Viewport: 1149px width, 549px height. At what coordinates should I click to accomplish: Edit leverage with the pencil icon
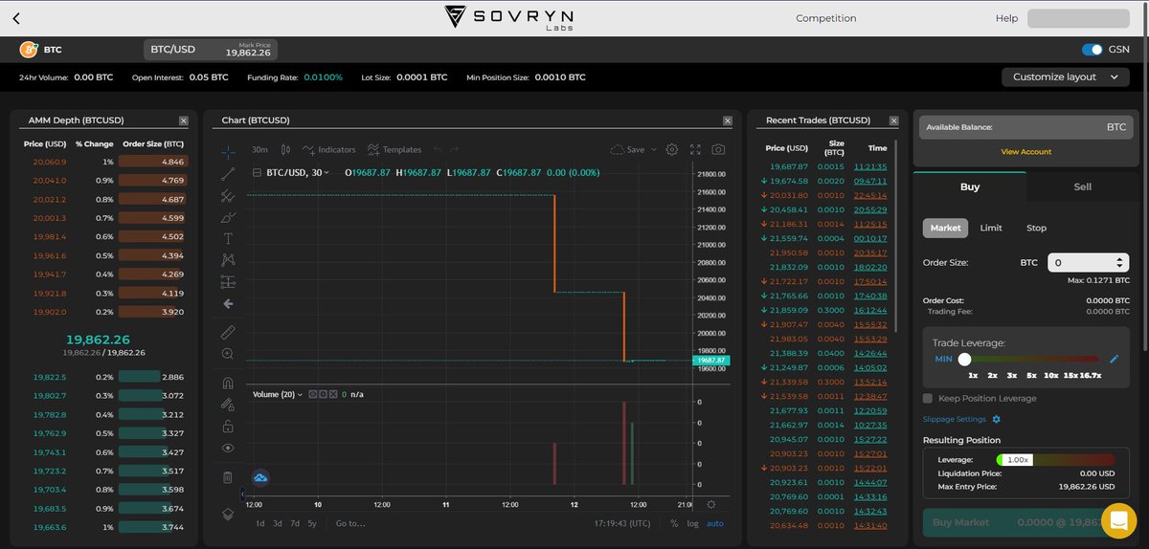(1114, 359)
